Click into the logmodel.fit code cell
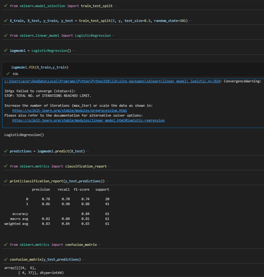Screen dimensions: 264x277 point(40,67)
